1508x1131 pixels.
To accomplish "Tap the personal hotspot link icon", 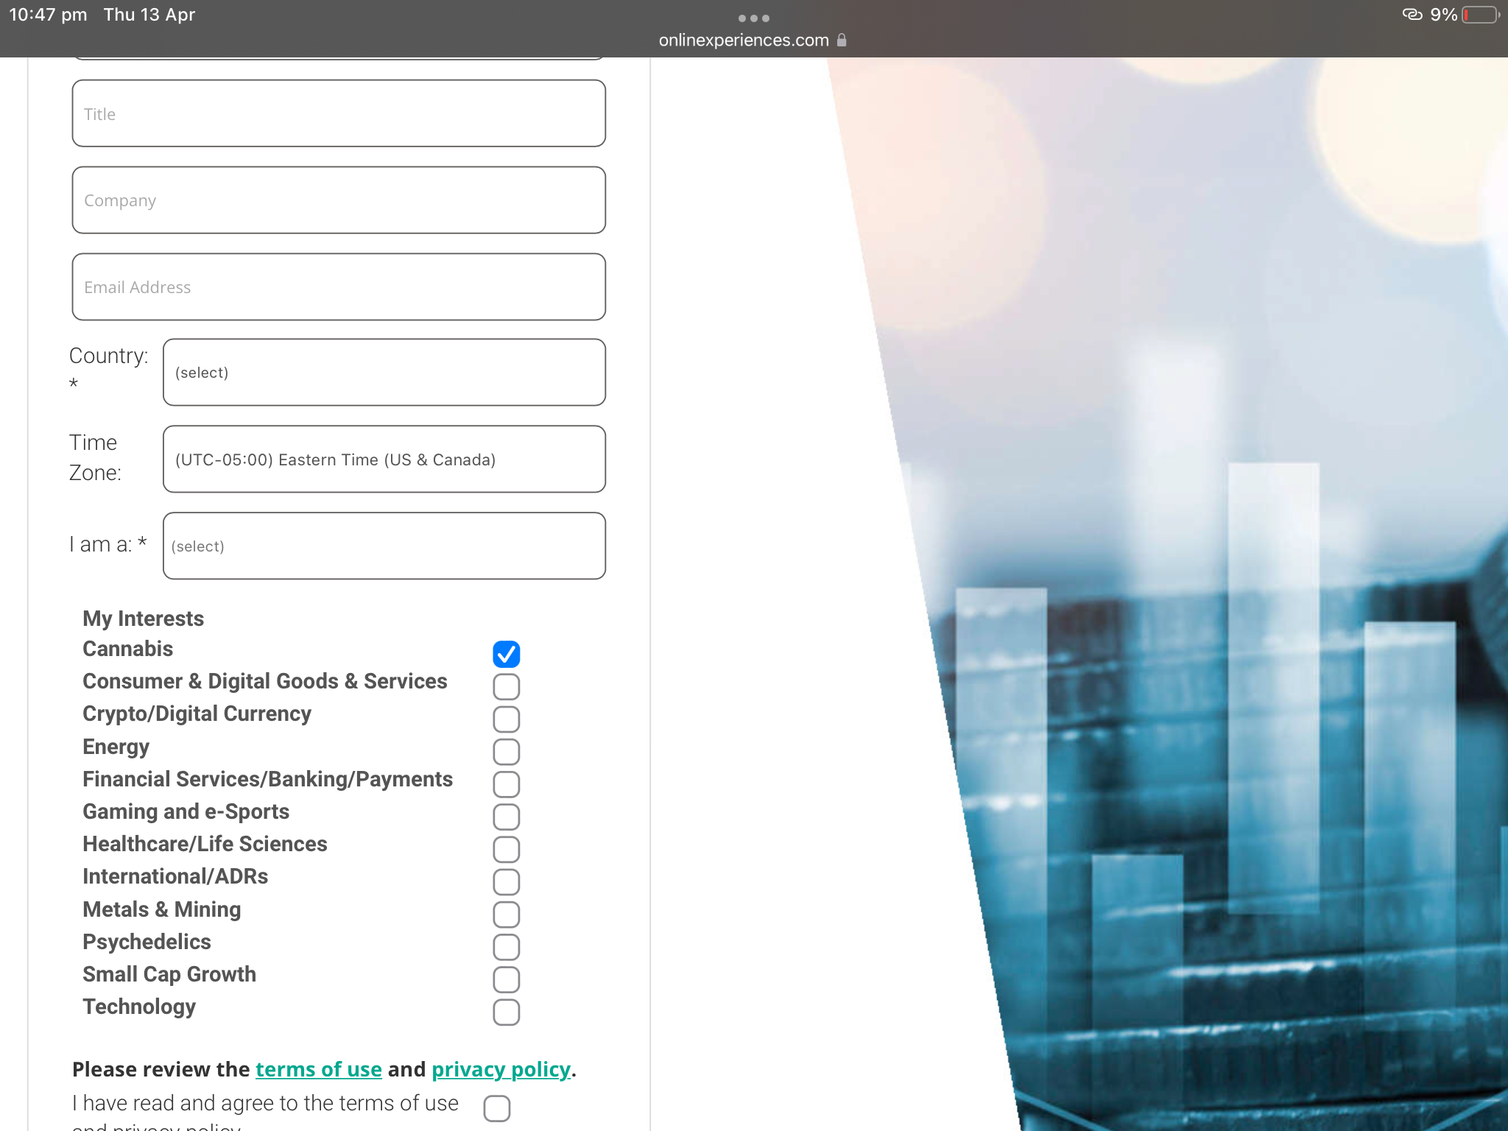I will tap(1412, 14).
